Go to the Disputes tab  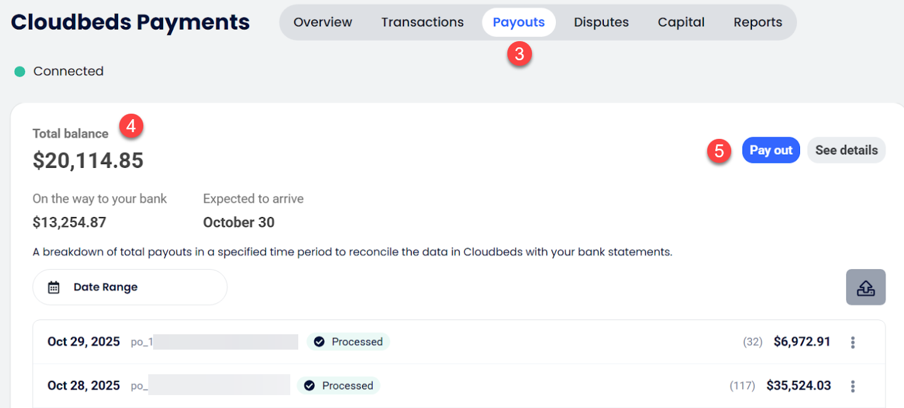pyautogui.click(x=601, y=23)
